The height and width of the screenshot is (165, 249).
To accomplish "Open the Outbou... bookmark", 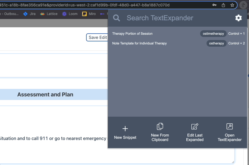I will pos(9,14).
